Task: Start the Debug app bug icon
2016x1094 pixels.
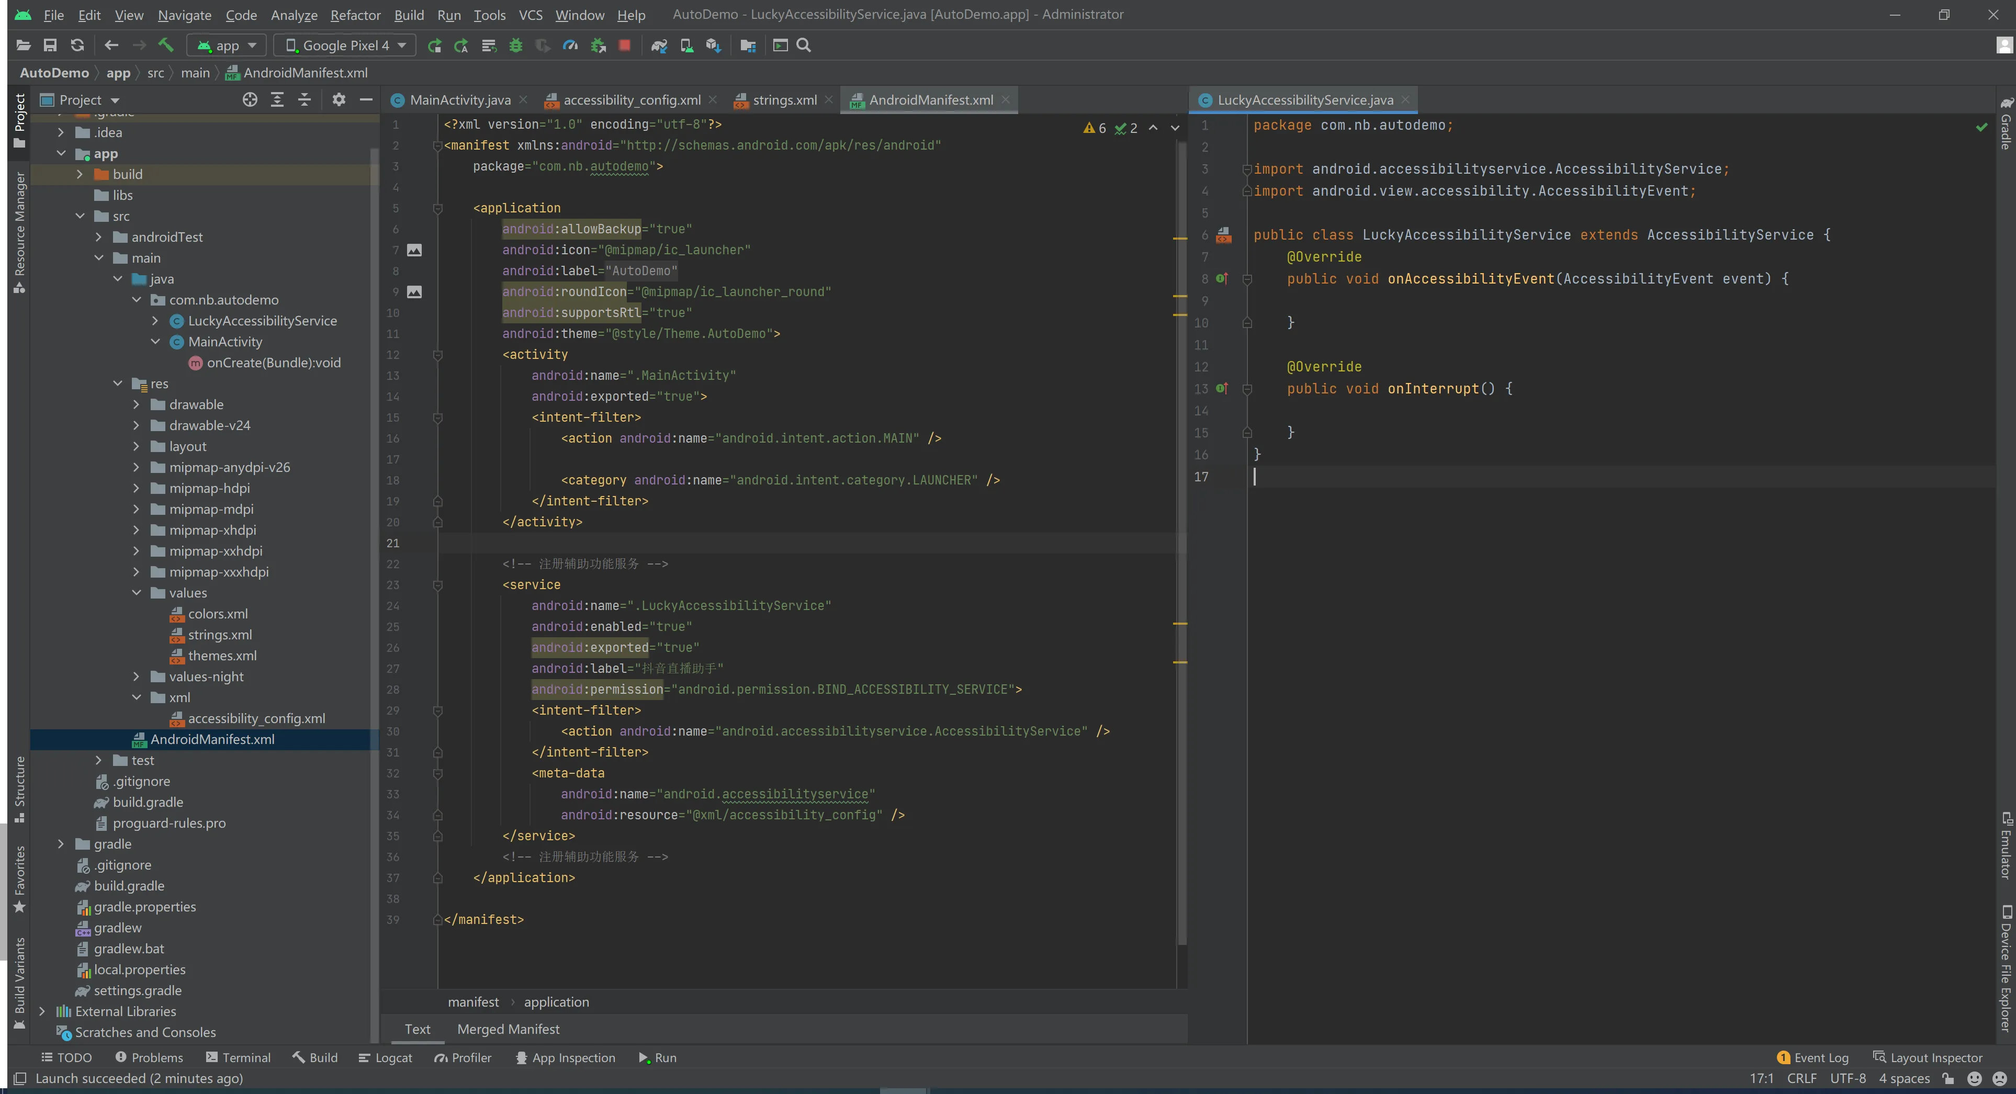Action: [516, 46]
